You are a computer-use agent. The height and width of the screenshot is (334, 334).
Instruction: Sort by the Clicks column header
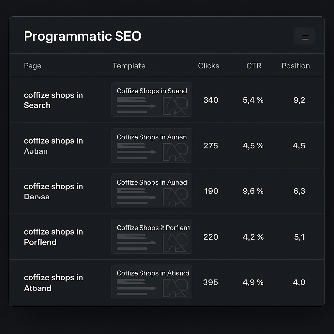pos(209,66)
